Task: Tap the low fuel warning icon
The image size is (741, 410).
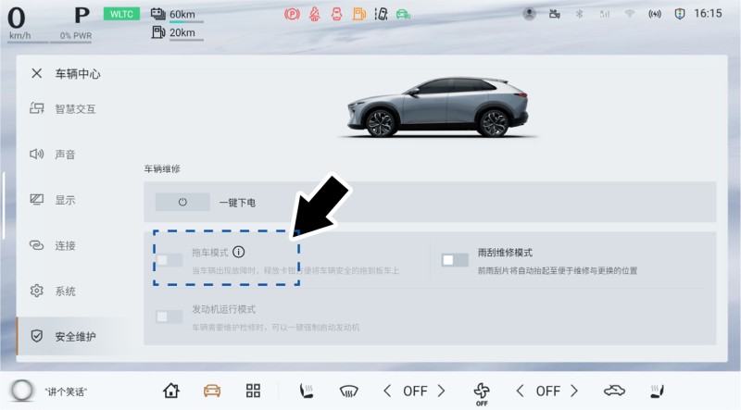Action: pos(358,14)
